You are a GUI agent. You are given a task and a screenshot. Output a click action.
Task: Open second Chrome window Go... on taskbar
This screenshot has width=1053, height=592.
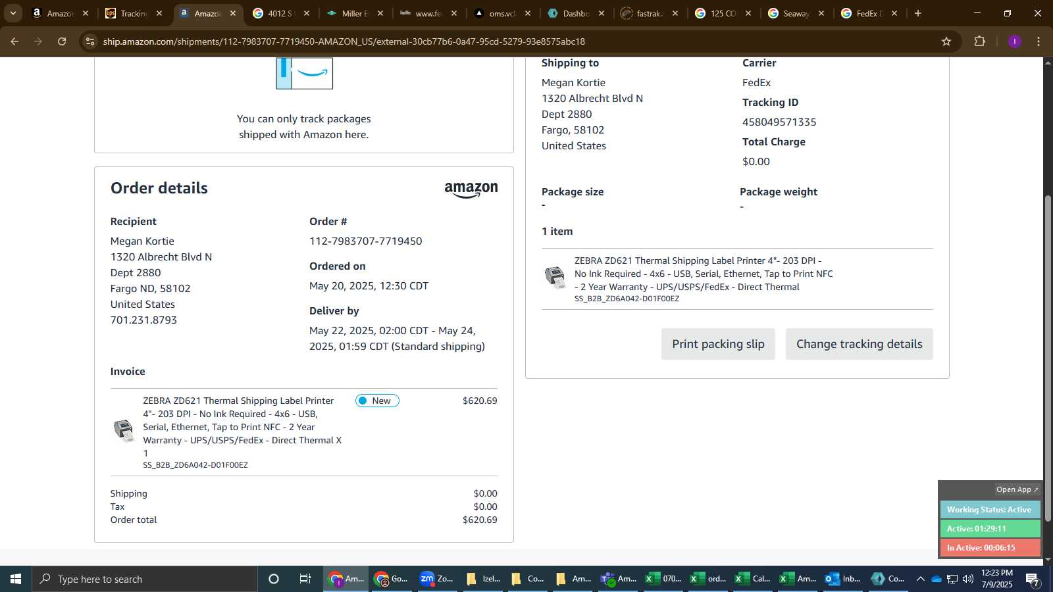click(391, 579)
